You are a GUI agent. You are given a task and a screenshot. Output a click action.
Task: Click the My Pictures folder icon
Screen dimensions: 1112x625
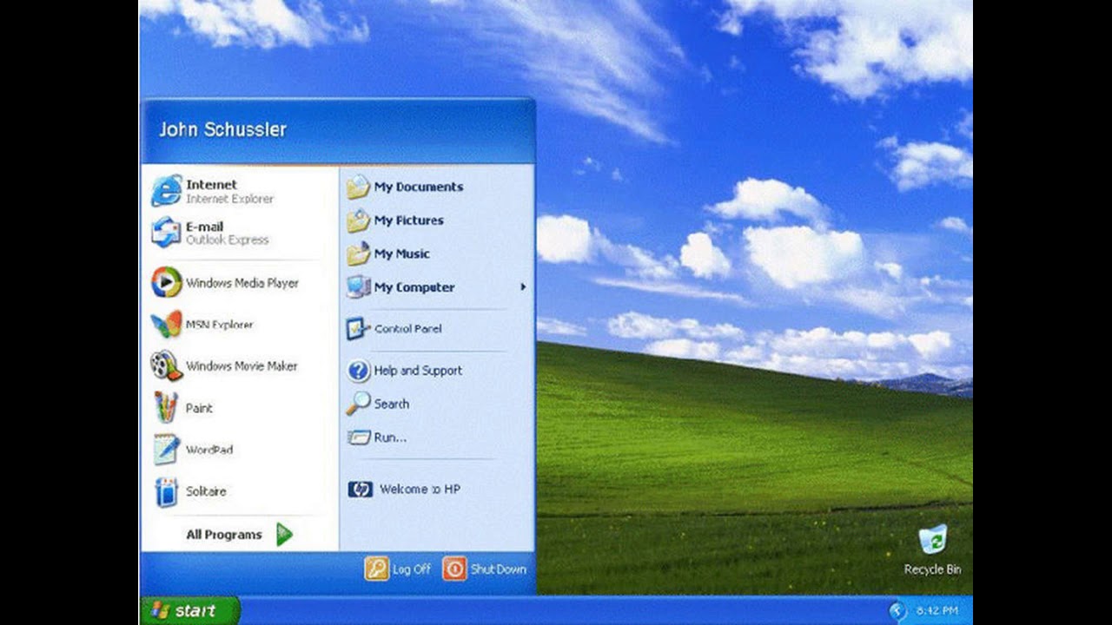click(x=359, y=220)
